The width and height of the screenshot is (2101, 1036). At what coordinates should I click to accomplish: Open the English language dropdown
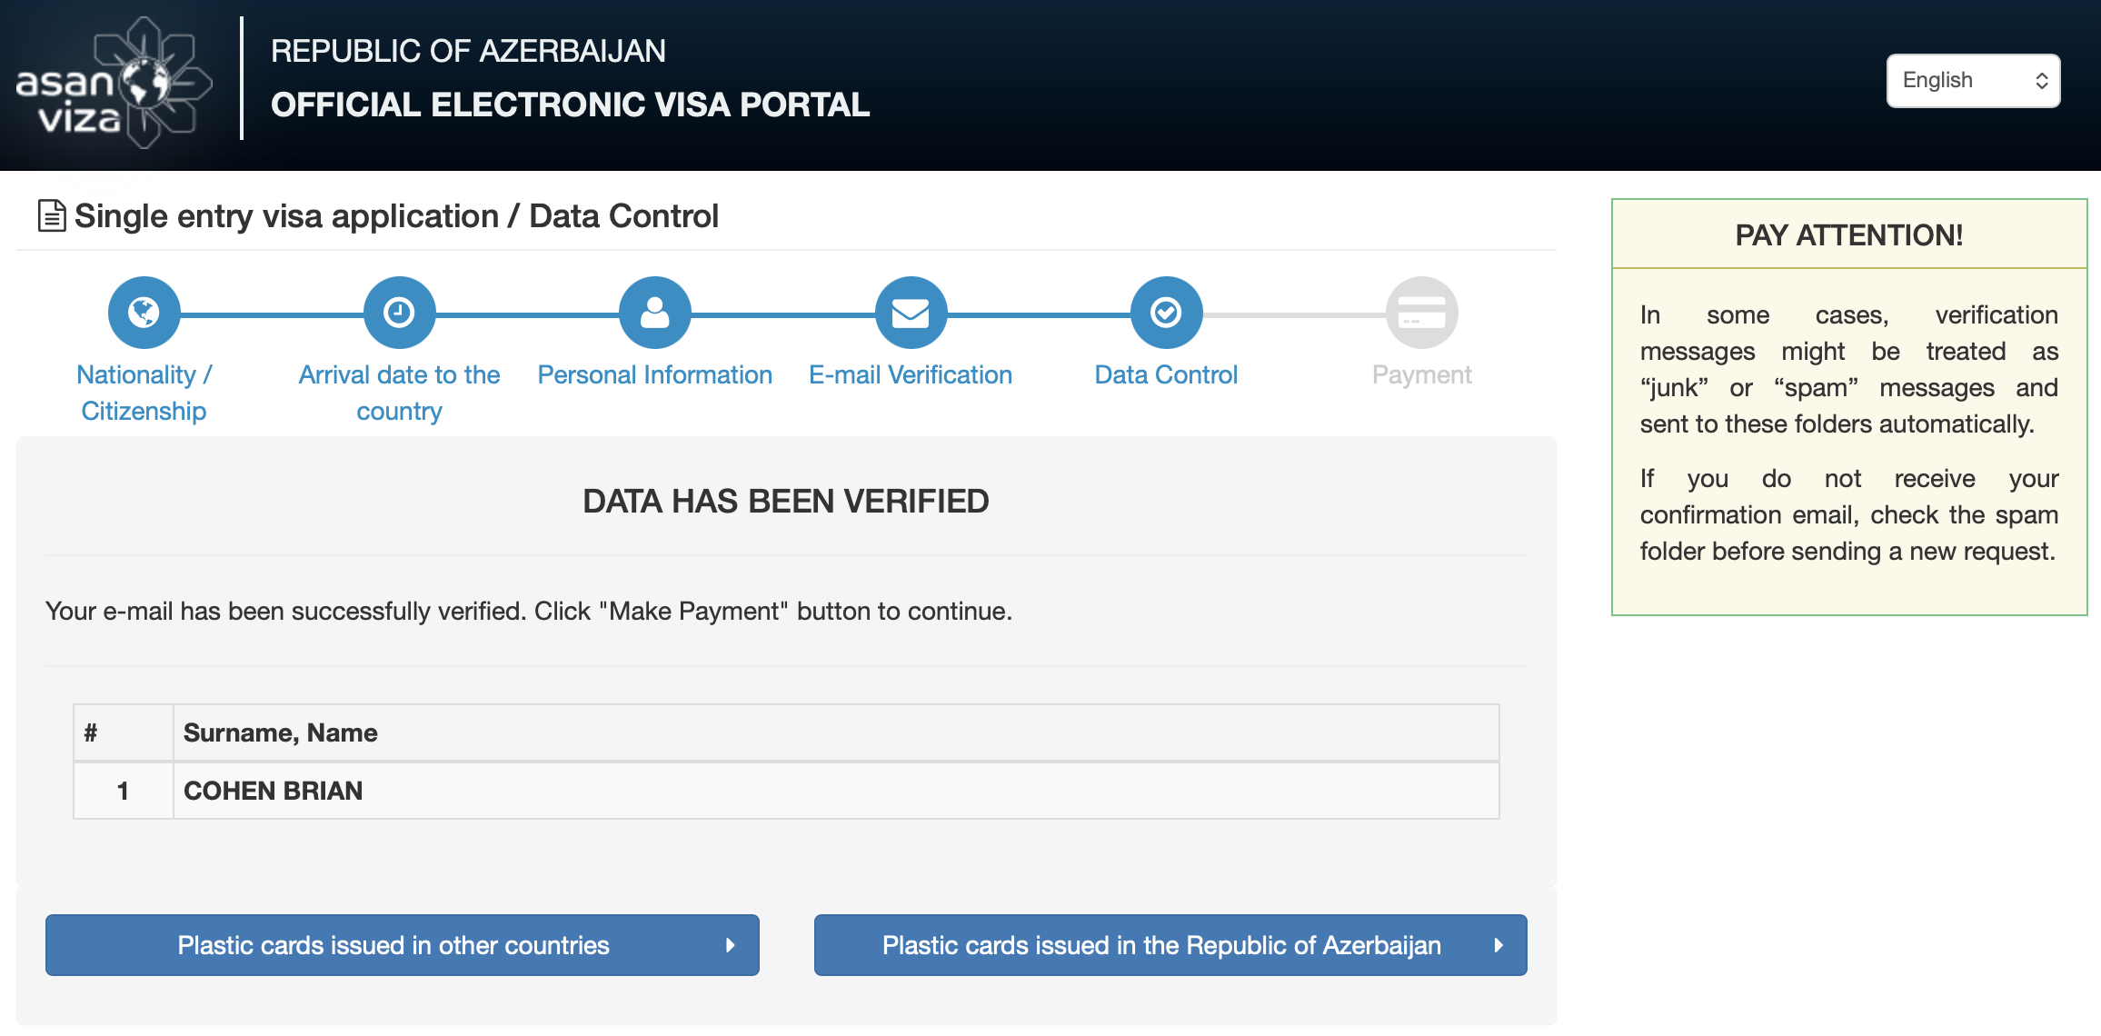[x=1973, y=81]
